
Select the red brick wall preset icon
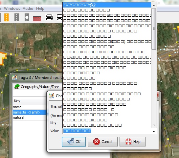37,18
